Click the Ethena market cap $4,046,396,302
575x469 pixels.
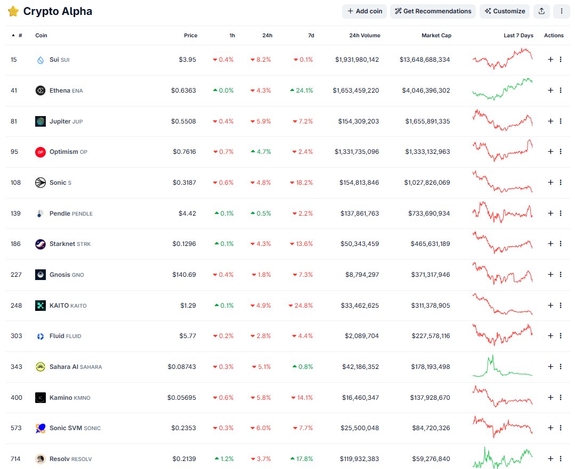coord(426,90)
